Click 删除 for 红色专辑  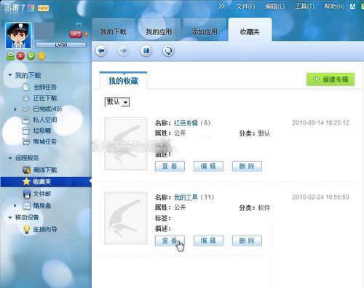247,166
